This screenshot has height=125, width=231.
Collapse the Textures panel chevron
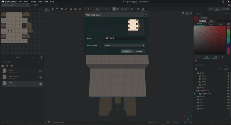click(x=42, y=62)
